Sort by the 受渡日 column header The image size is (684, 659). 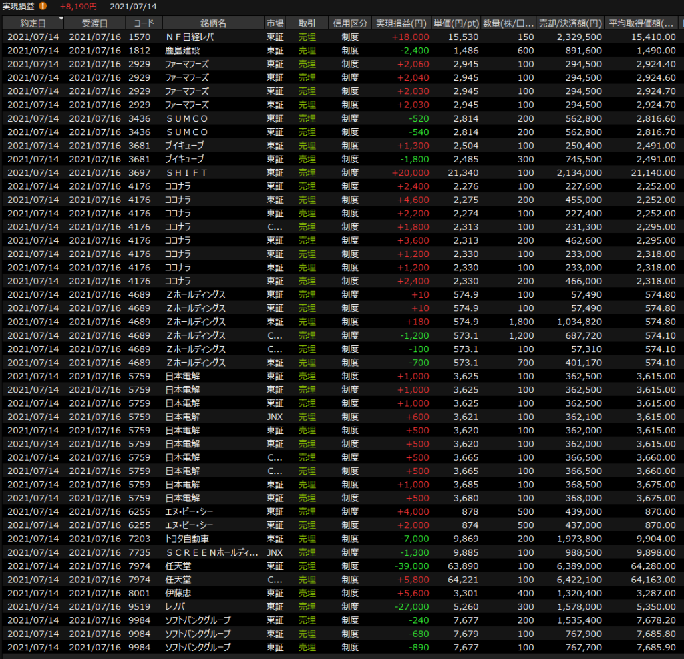click(95, 23)
